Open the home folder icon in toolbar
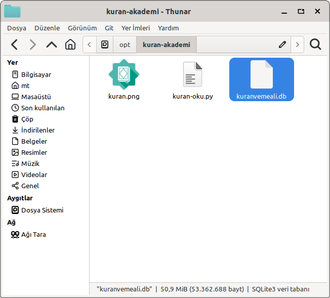 click(70, 45)
